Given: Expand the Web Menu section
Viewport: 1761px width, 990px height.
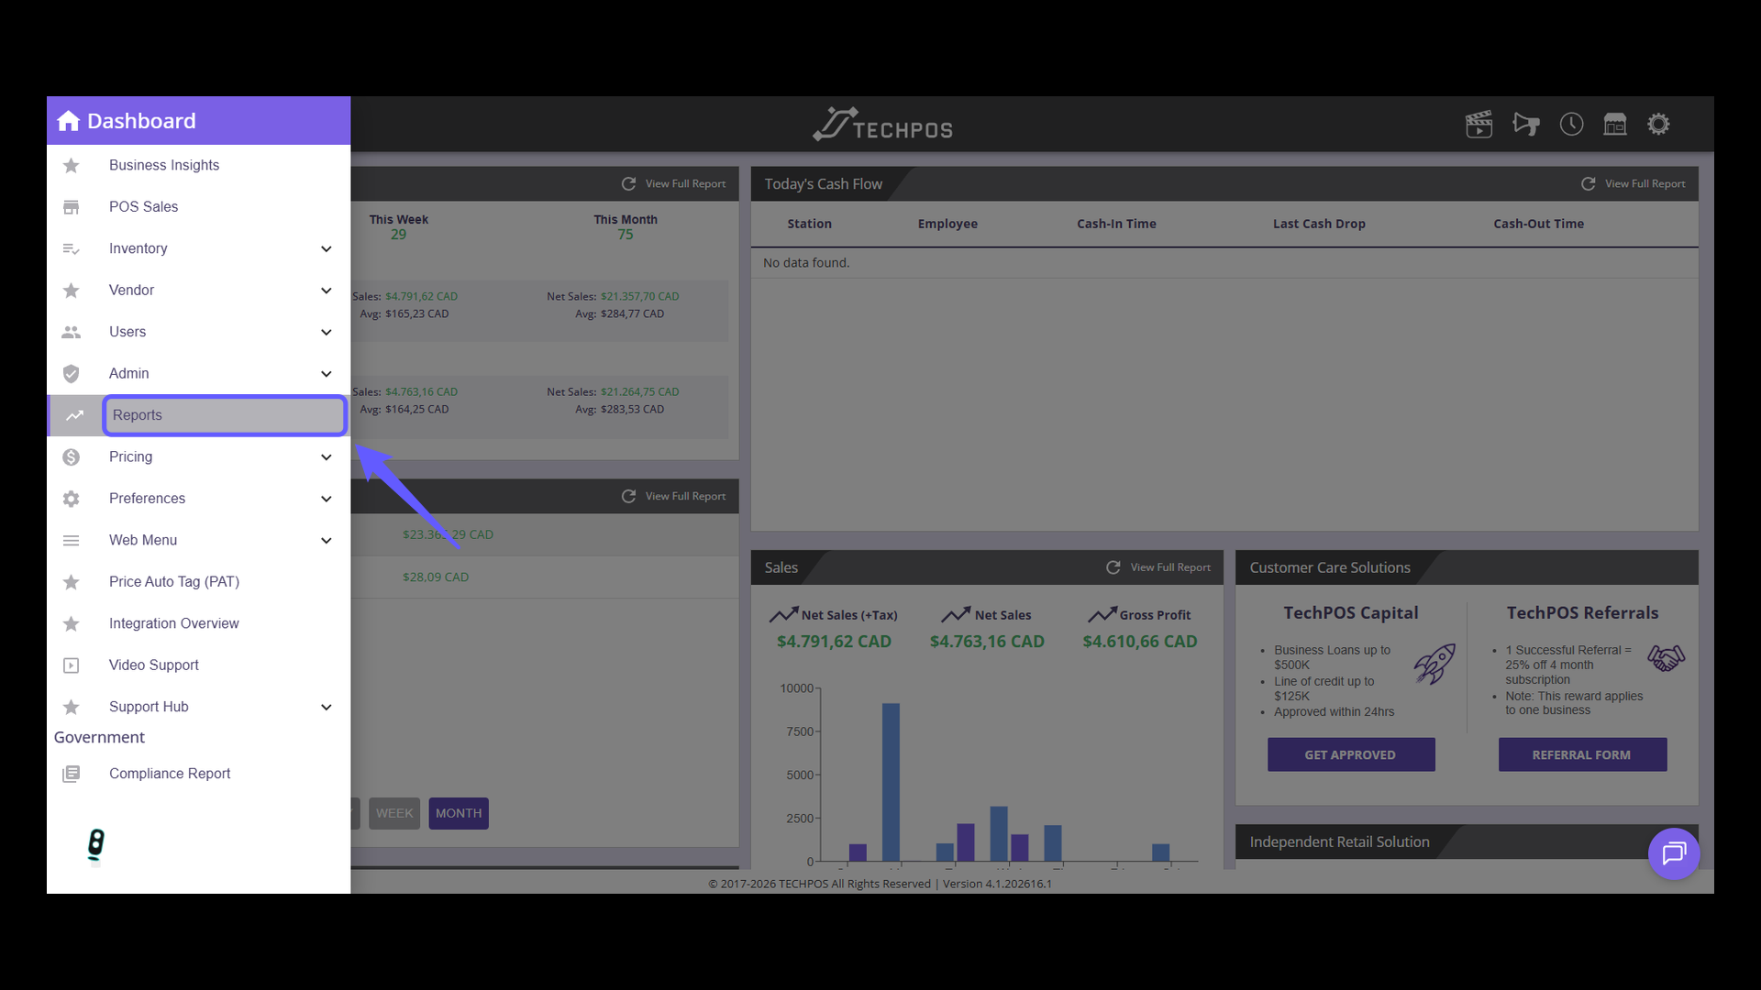Looking at the screenshot, I should coord(326,541).
